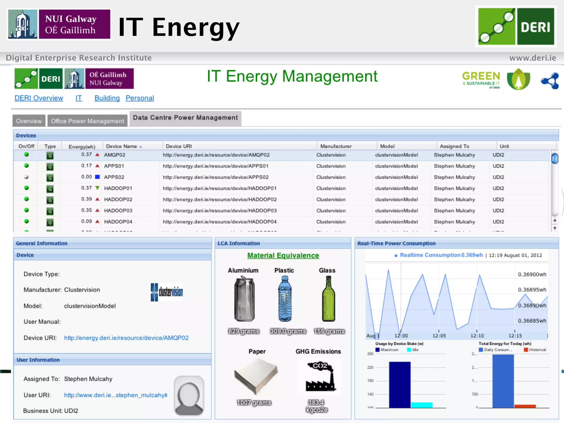The width and height of the screenshot is (564, 423).
Task: Click the Green & Sustainable IT logo
Action: (x=496, y=79)
